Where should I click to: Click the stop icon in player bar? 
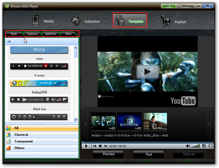[x=100, y=146]
